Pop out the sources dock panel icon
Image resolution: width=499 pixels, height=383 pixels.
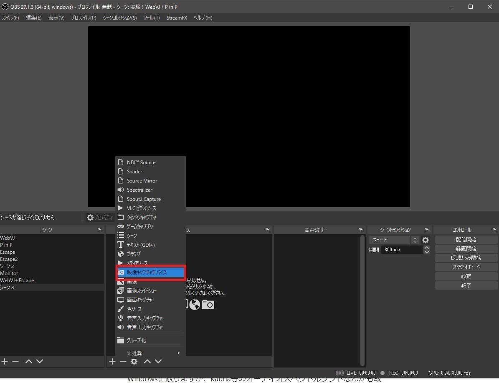pos(267,230)
